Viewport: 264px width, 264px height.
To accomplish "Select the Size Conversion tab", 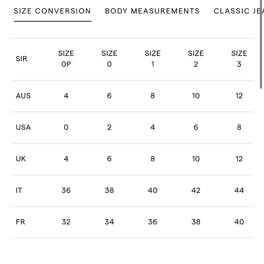I will (x=52, y=11).
